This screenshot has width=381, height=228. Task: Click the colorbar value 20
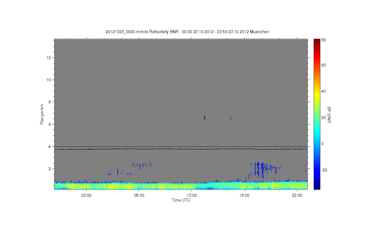click(323, 118)
